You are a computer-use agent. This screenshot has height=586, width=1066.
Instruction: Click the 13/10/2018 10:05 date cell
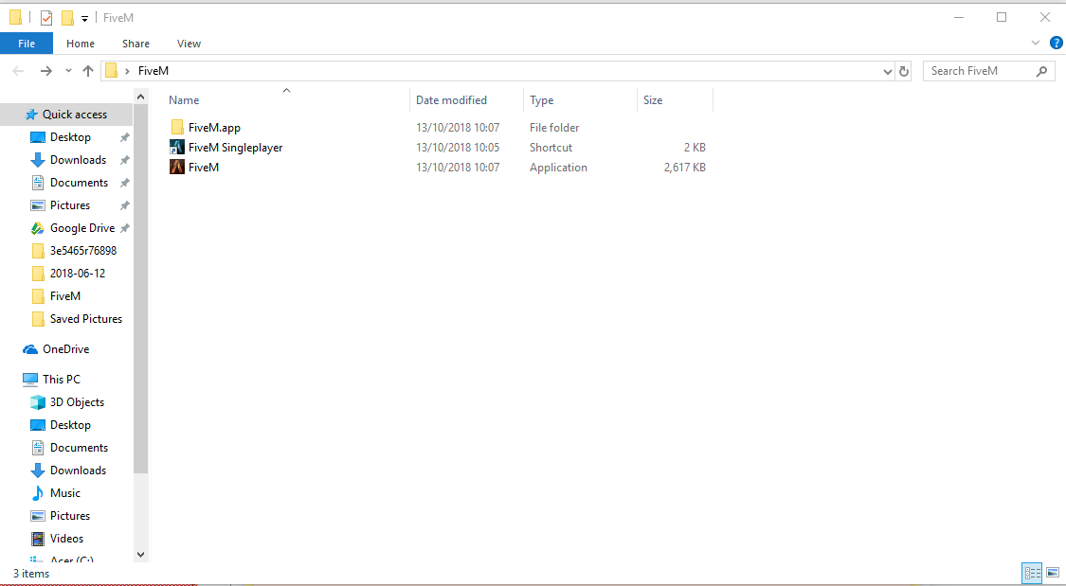[x=458, y=148]
